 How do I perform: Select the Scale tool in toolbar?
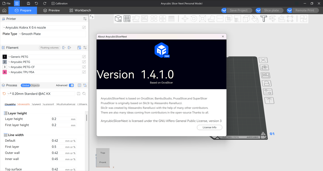(x=202, y=19)
